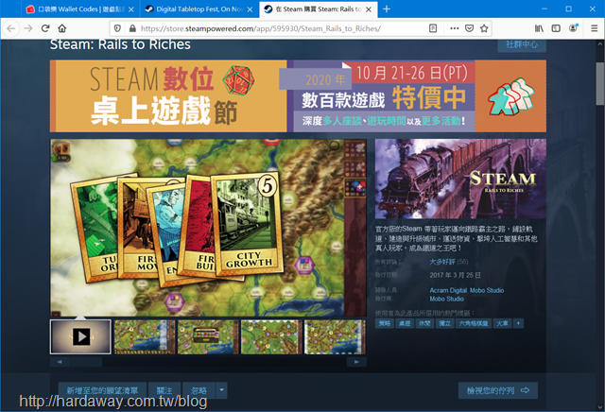The height and width of the screenshot is (412, 605).
Task: Click the Steam Digital Tabletop Fest banner
Action: coord(298,96)
